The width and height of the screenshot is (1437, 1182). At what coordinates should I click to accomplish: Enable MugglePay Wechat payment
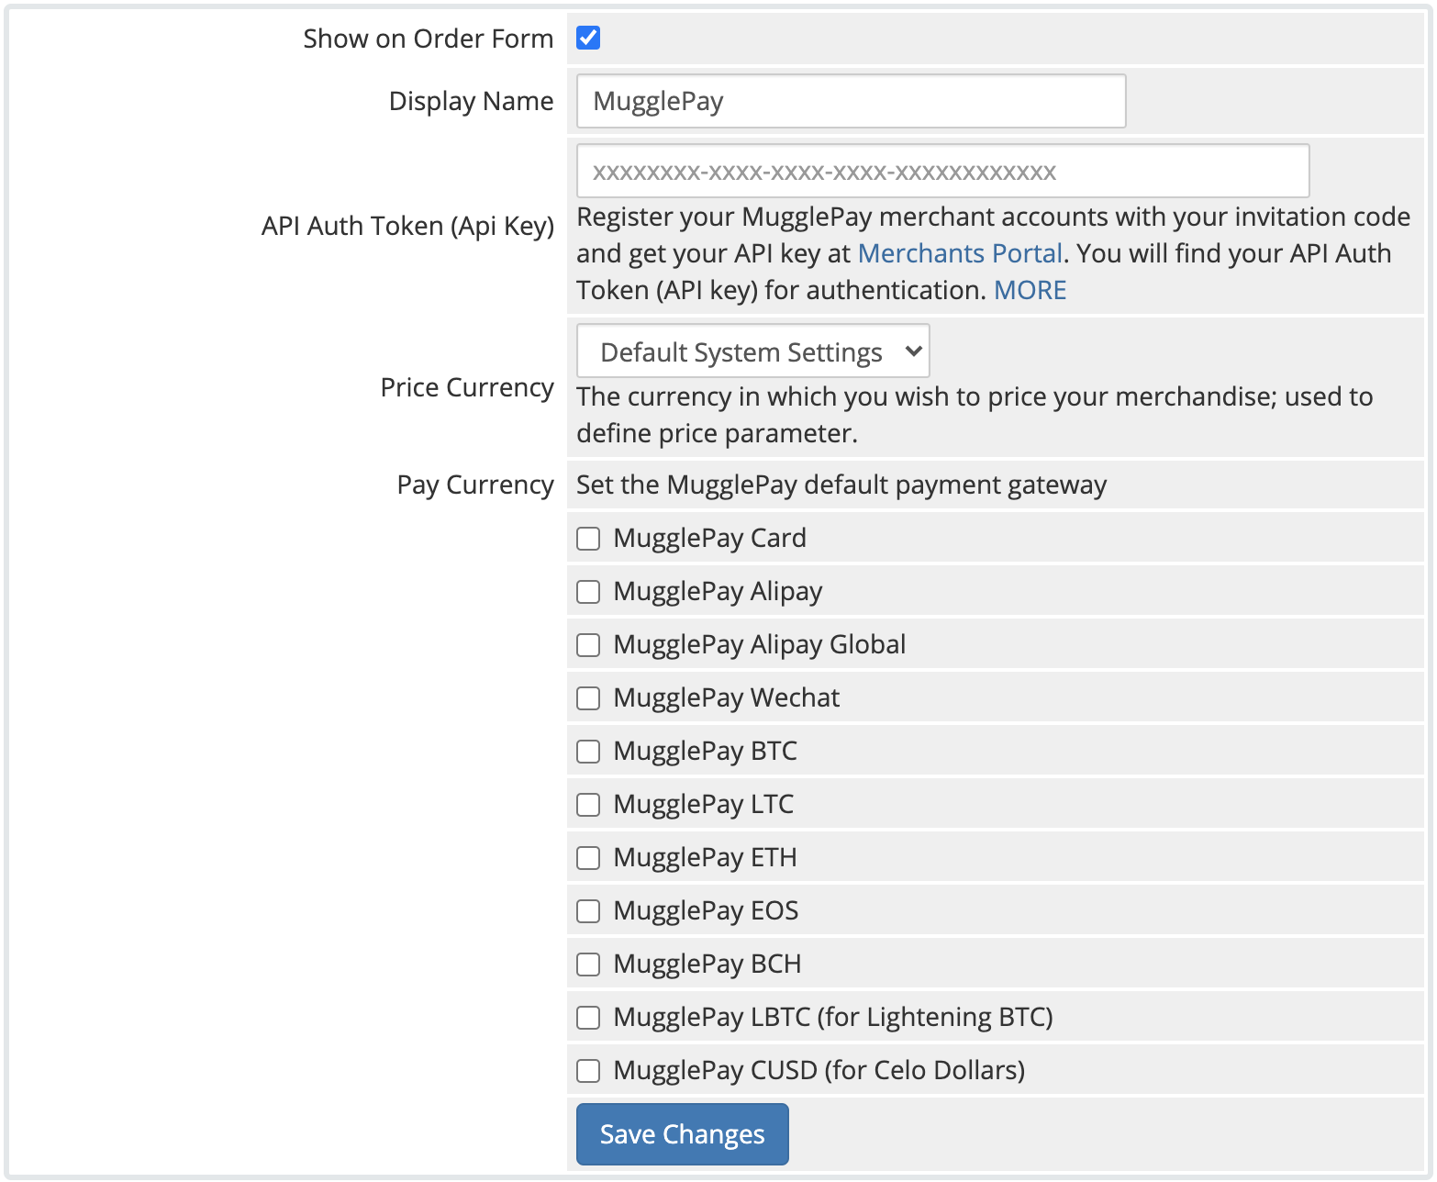(x=588, y=698)
